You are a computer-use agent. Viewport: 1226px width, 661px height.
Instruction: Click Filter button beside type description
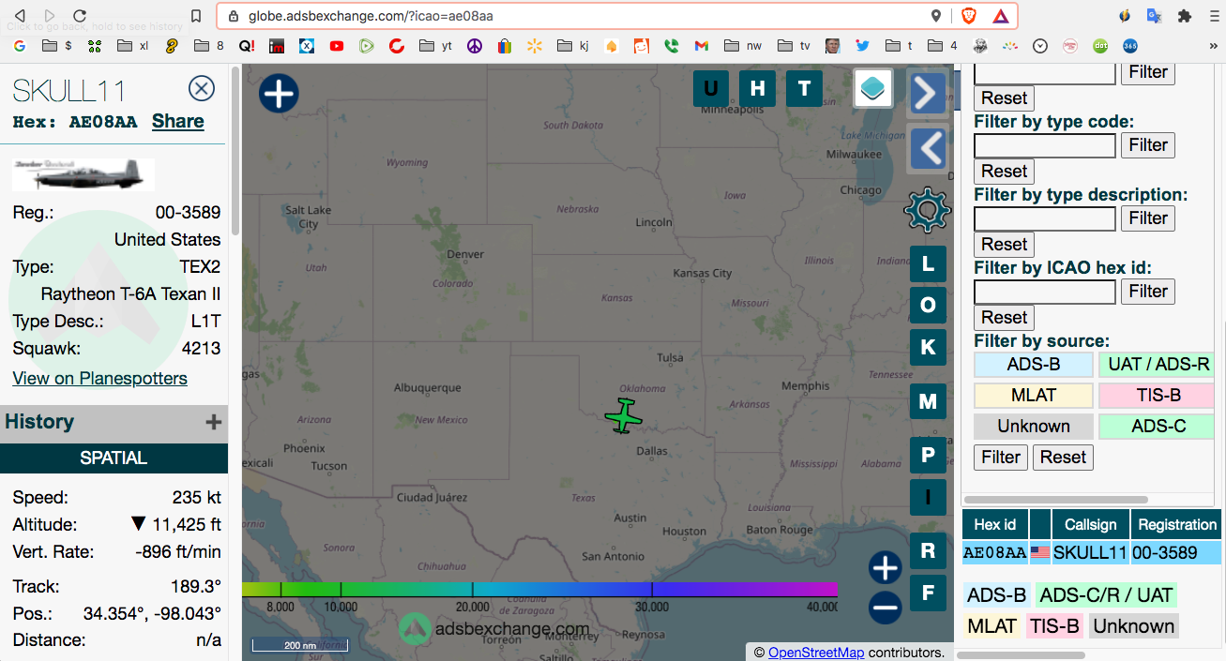click(x=1148, y=218)
